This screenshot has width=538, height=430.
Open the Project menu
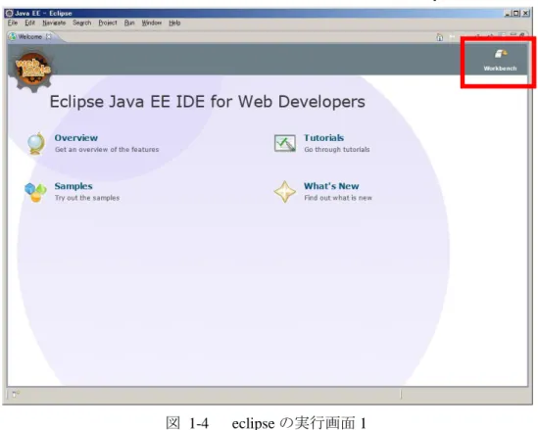(108, 23)
